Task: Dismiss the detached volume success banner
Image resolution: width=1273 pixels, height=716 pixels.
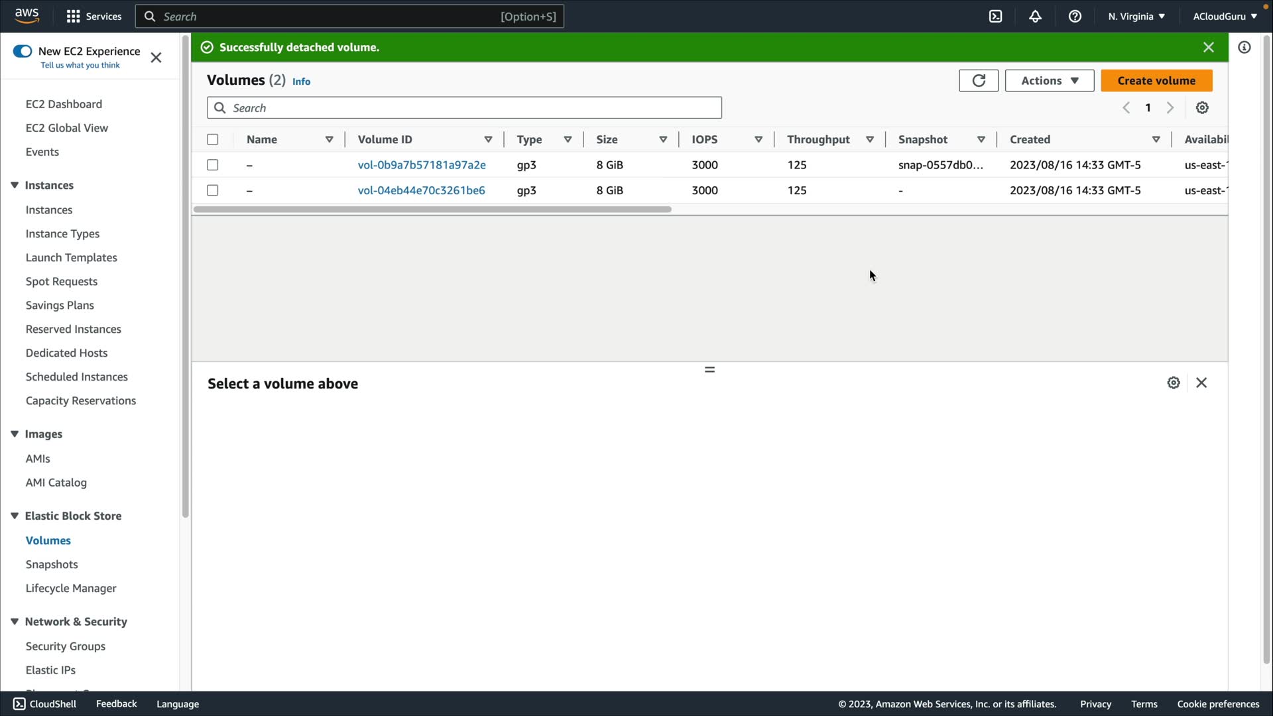Action: [x=1208, y=48]
